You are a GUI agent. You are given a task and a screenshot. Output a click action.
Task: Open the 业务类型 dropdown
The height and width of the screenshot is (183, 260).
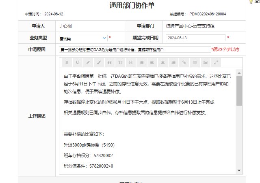83,38
